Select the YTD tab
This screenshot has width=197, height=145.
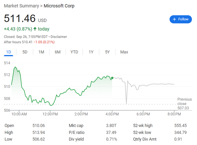(74, 52)
